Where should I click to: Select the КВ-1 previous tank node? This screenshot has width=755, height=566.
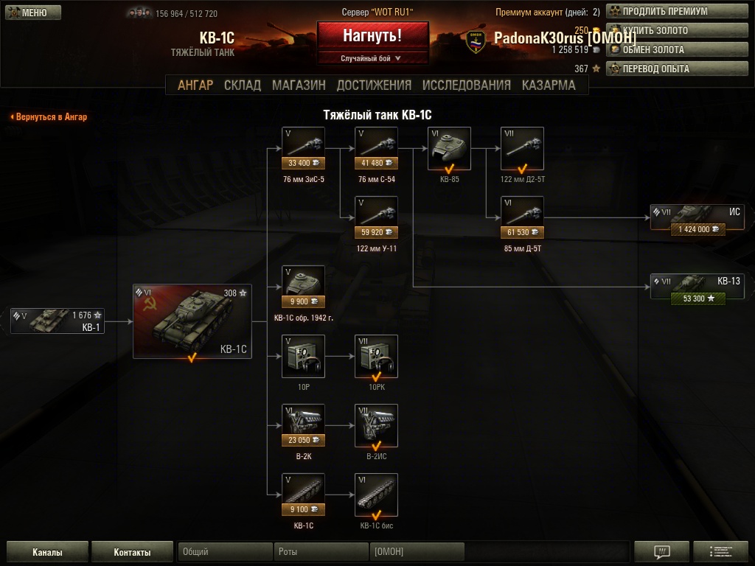point(58,321)
